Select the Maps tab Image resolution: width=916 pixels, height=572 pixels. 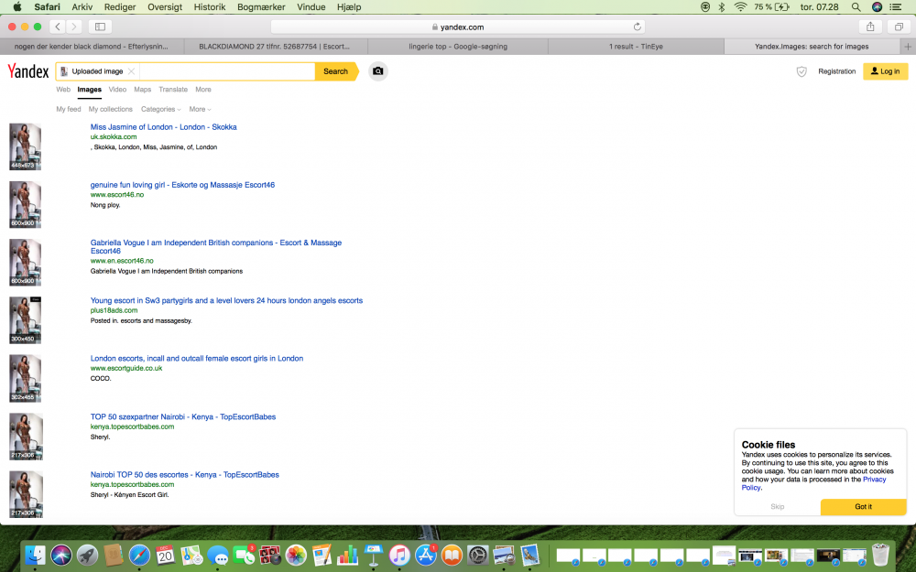coord(143,90)
